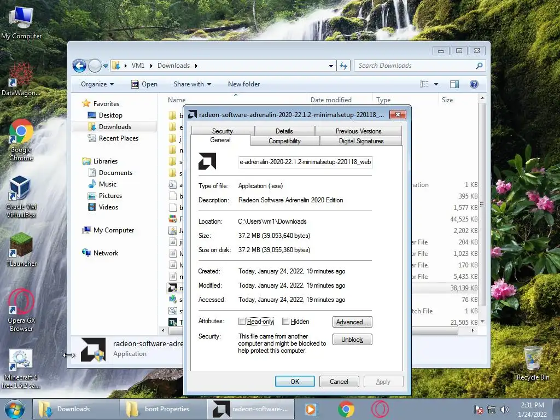Click the vertical scrollbar in file list
The height and width of the screenshot is (420, 560).
pos(482,205)
